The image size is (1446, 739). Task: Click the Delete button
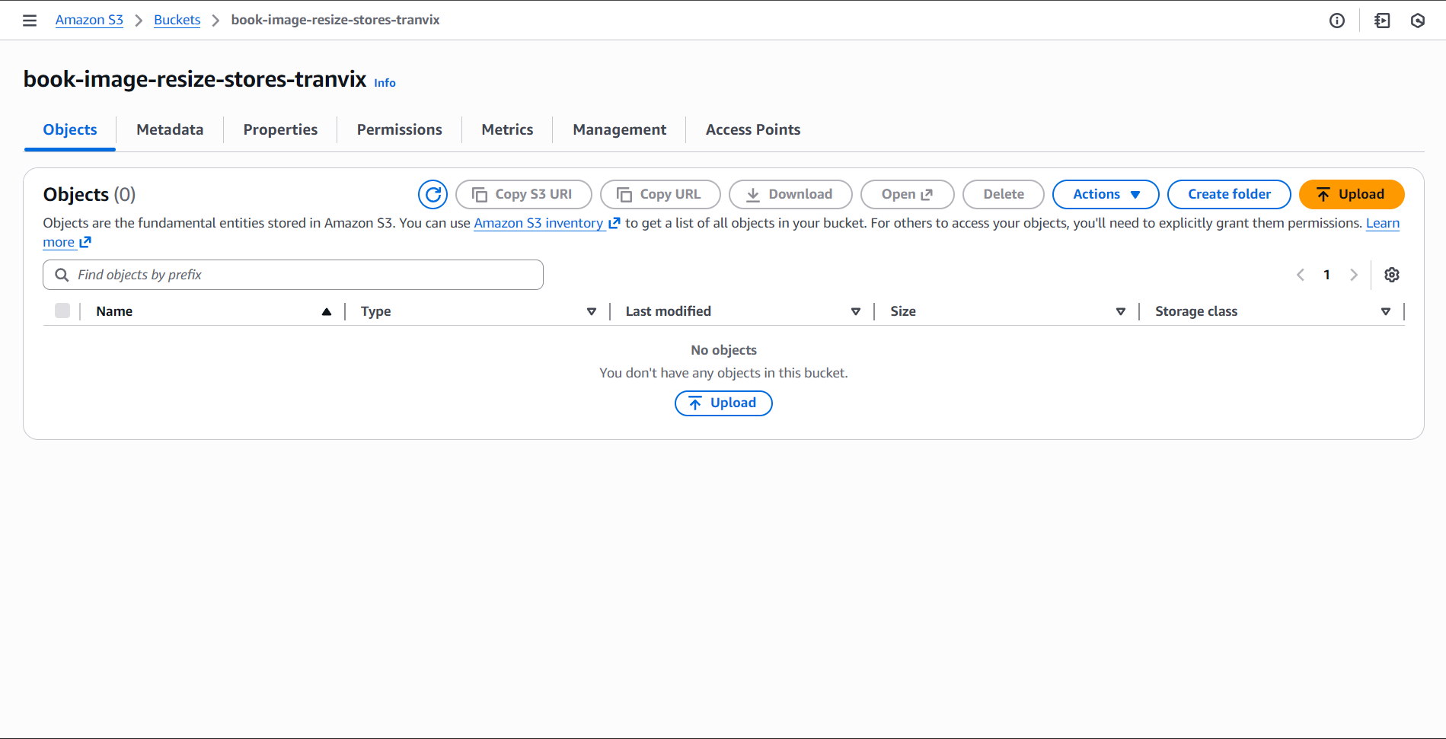(x=1004, y=194)
